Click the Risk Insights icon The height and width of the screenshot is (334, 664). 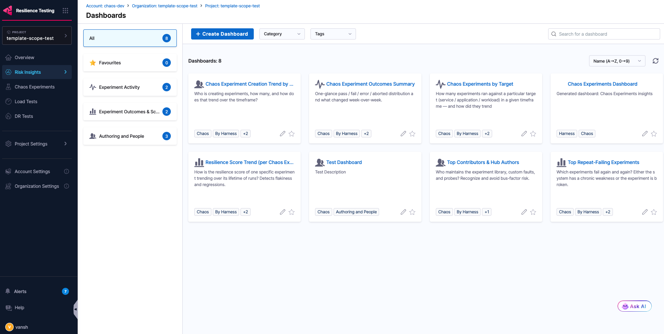[x=8, y=72]
